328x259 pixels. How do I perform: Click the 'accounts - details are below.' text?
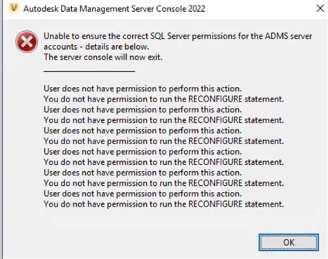click(x=96, y=47)
